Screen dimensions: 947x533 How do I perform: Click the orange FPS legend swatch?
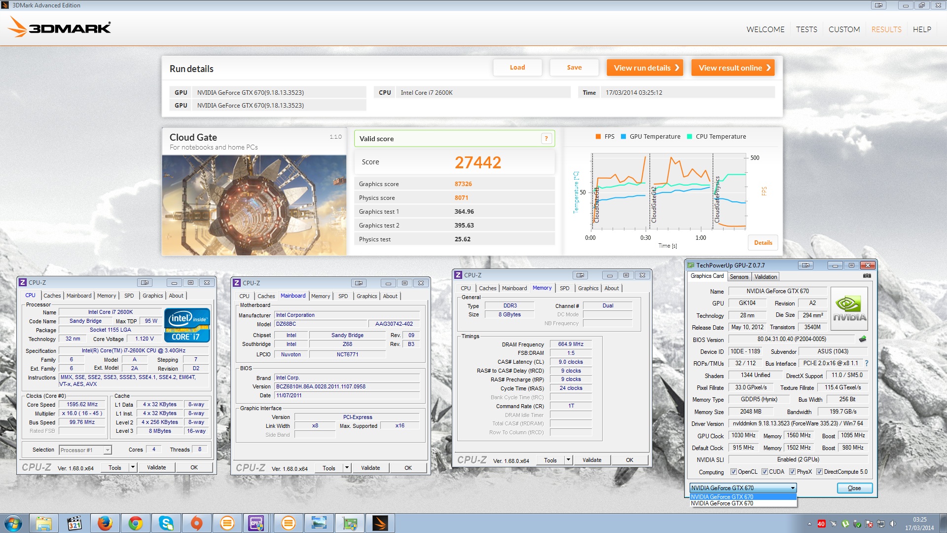pos(598,137)
